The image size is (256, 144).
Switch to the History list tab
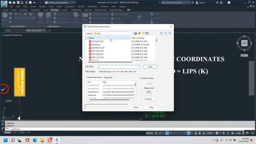[108, 78]
